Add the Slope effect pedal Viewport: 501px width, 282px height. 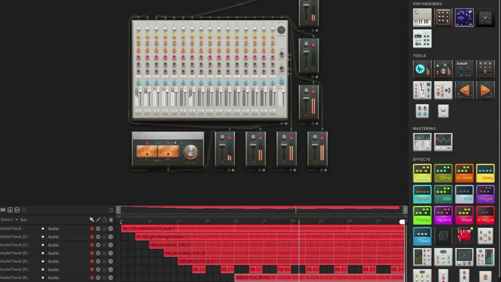(x=464, y=216)
